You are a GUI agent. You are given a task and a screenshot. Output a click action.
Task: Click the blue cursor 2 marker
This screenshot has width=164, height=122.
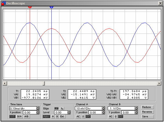[x=51, y=8]
